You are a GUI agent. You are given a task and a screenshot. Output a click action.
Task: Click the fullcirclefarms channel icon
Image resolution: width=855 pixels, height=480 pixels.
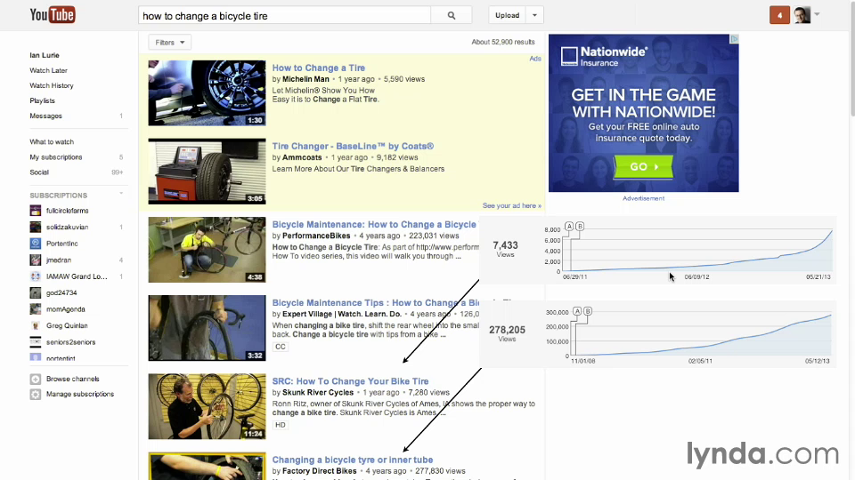(36, 211)
